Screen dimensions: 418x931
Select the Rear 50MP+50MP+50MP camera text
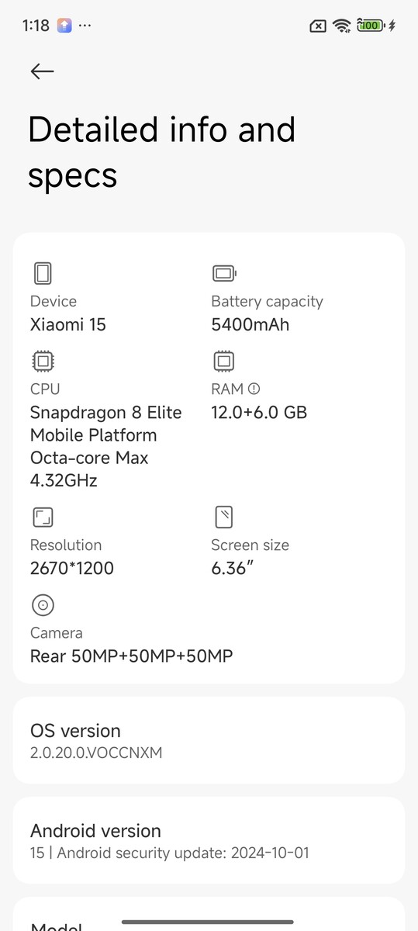click(131, 656)
